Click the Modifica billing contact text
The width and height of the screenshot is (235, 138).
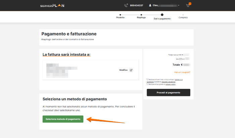(x=123, y=70)
